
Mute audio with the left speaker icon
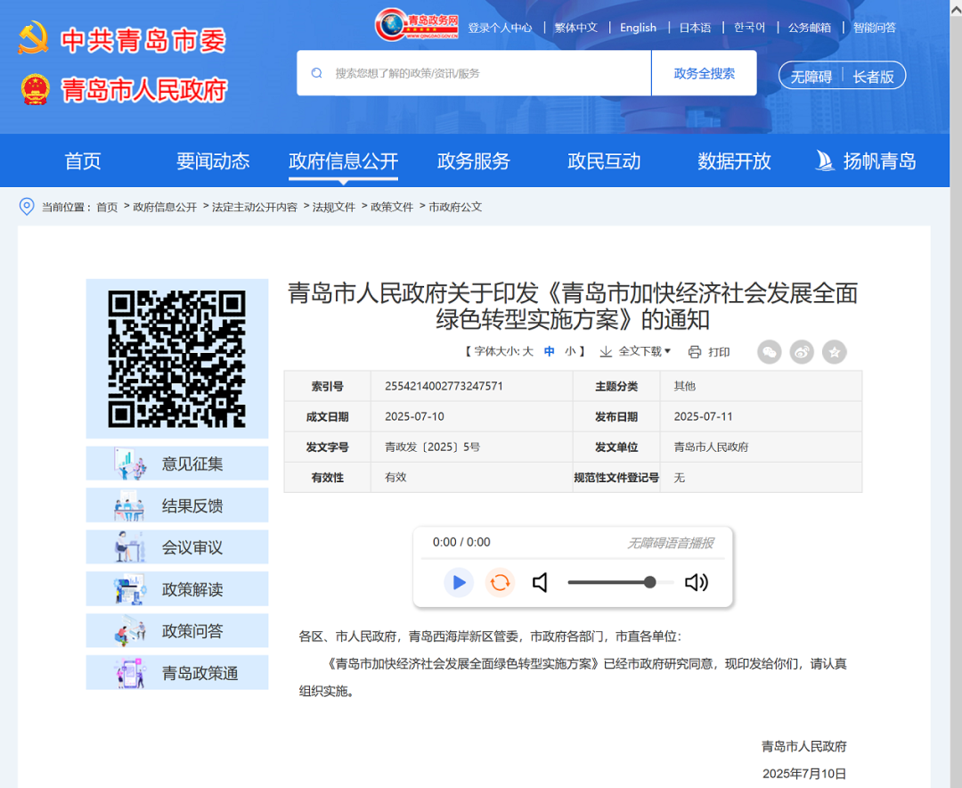tap(540, 582)
